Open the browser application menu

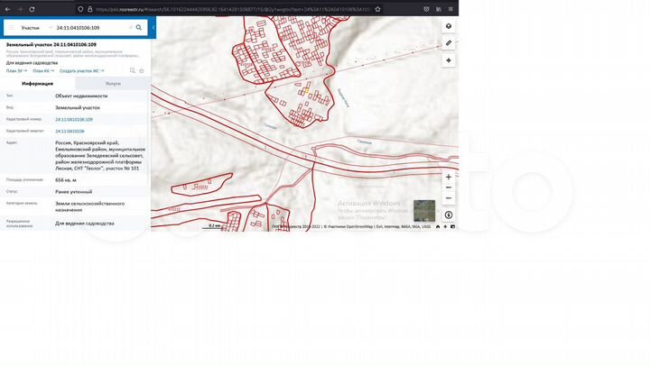[449, 9]
